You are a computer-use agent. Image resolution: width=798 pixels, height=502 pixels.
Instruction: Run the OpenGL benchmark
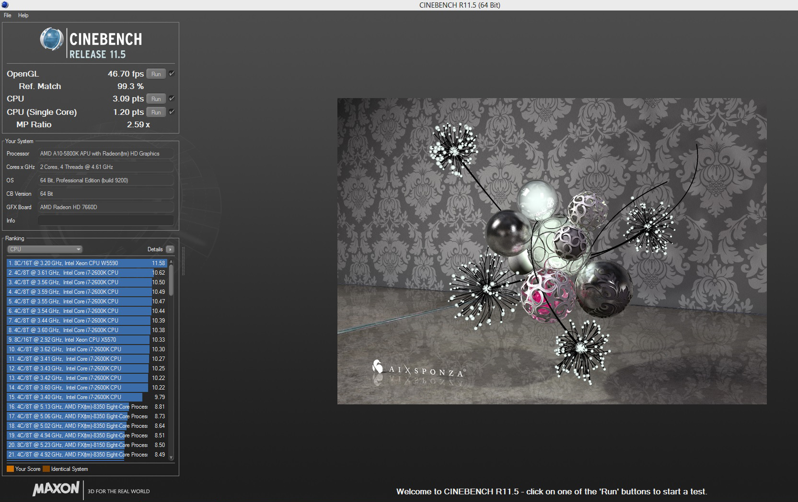coord(156,74)
